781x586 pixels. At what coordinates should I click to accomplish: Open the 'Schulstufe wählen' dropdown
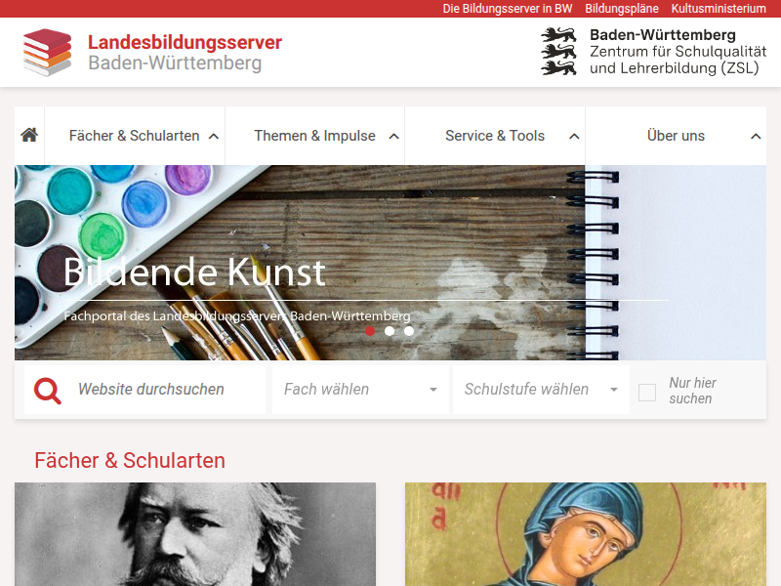coord(541,389)
